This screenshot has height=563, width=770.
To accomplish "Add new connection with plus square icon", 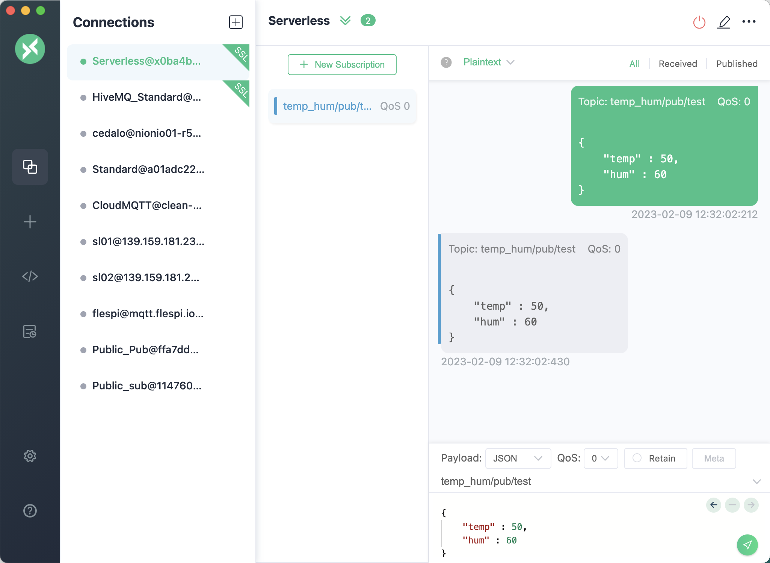I will coord(236,22).
